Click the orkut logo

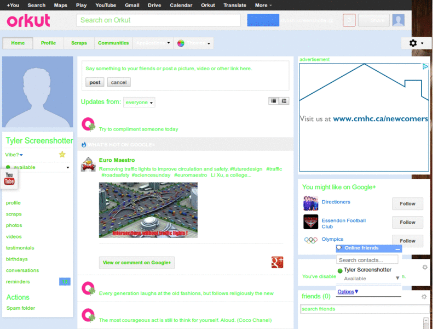tap(28, 20)
